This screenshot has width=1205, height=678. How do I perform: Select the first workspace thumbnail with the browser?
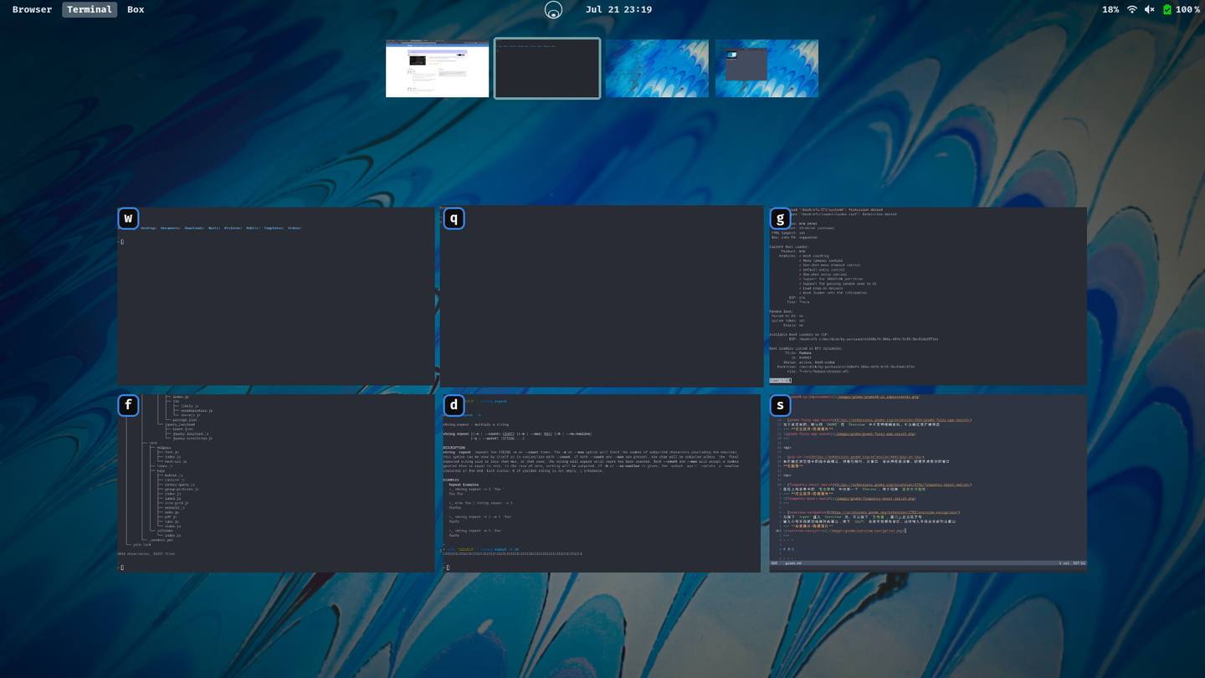(437, 68)
